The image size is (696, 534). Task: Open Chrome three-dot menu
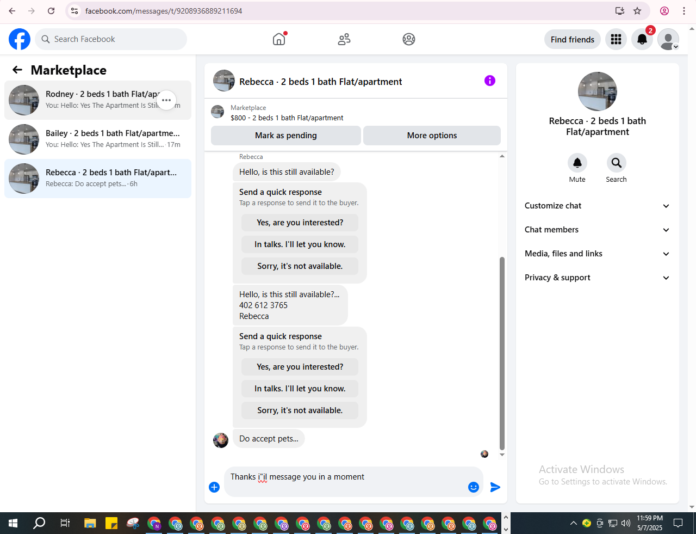(684, 11)
